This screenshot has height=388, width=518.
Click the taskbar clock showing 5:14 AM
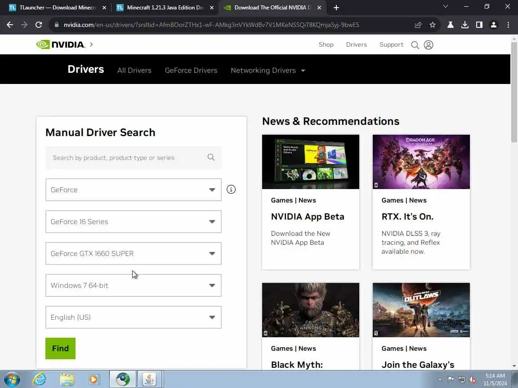point(495,379)
